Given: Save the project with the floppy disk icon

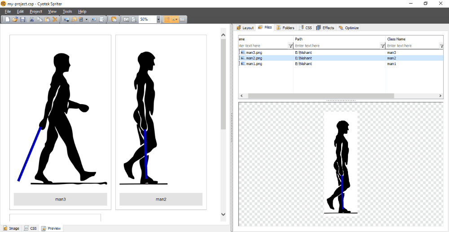Looking at the screenshot, I should tap(22, 19).
